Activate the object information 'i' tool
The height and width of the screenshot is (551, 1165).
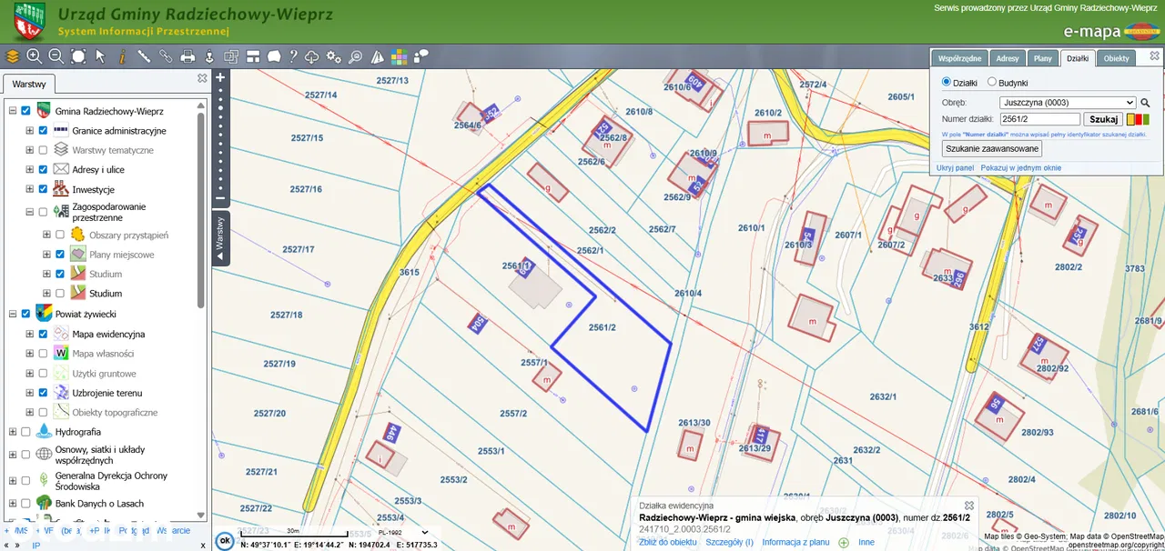click(122, 56)
